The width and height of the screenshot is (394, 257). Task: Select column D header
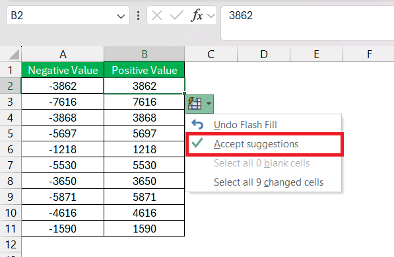click(x=263, y=54)
